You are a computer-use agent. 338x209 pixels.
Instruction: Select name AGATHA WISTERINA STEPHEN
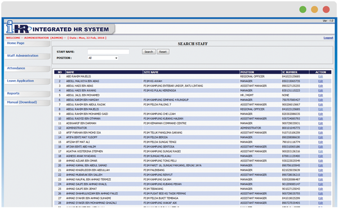[84, 152]
